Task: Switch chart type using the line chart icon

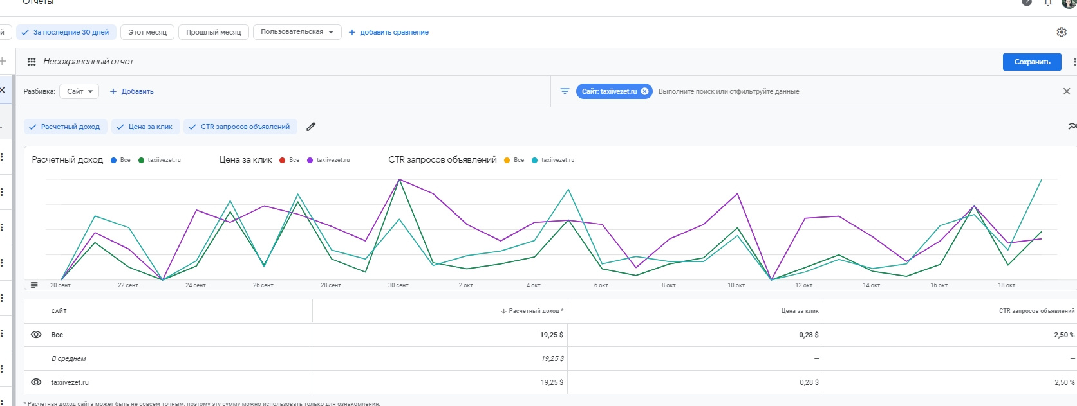Action: point(1071,127)
